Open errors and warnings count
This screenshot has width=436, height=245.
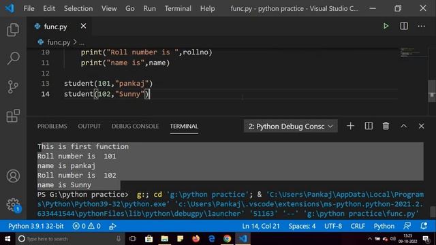pyautogui.click(x=87, y=226)
